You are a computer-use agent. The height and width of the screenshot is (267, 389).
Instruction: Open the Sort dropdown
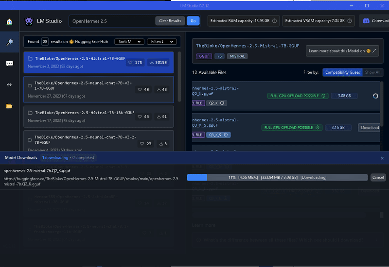[129, 42]
